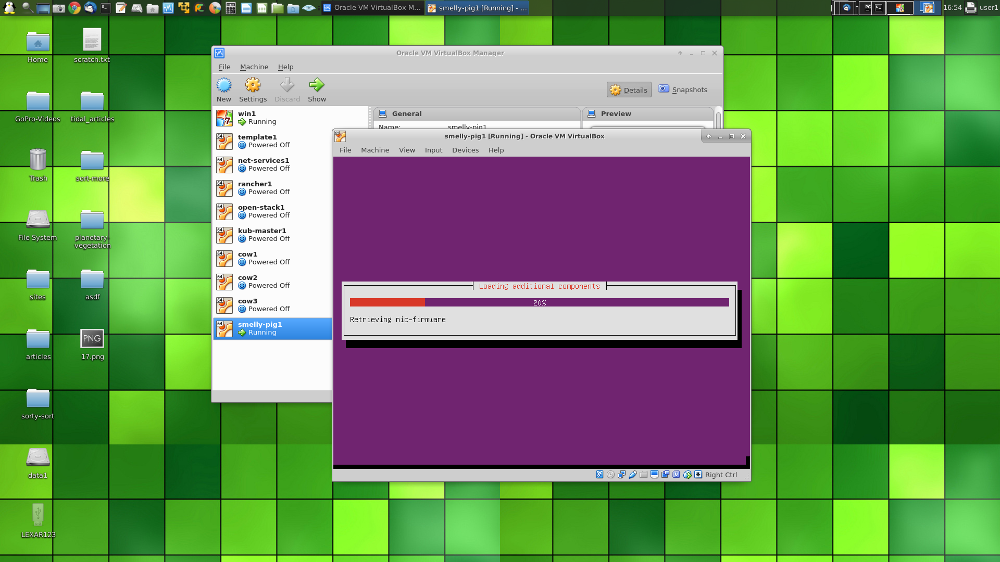Click the optical disk indicator in VM status bar
The width and height of the screenshot is (1000, 562).
tap(610, 475)
